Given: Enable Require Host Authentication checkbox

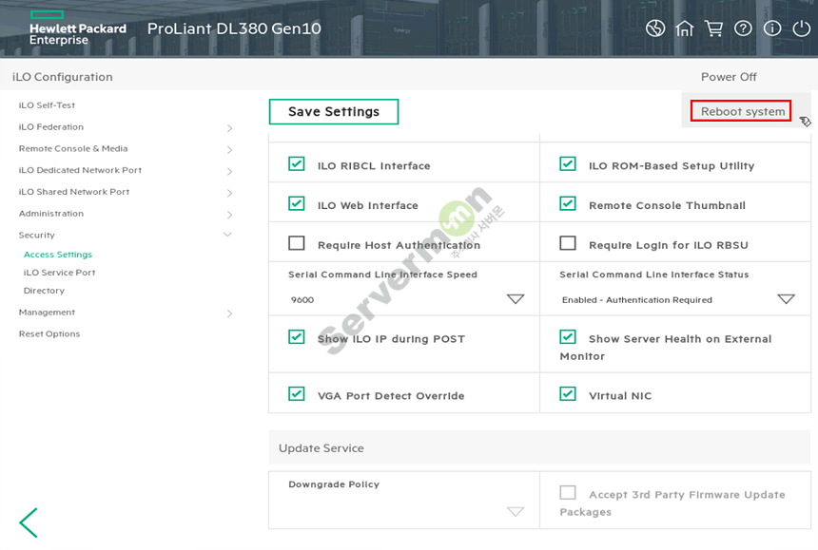Looking at the screenshot, I should (x=297, y=243).
